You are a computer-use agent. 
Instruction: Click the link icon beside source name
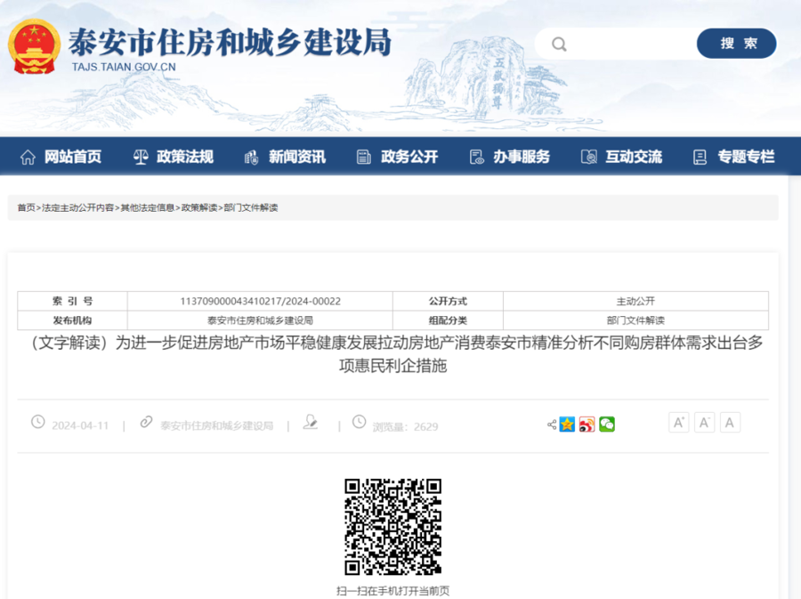click(x=147, y=422)
